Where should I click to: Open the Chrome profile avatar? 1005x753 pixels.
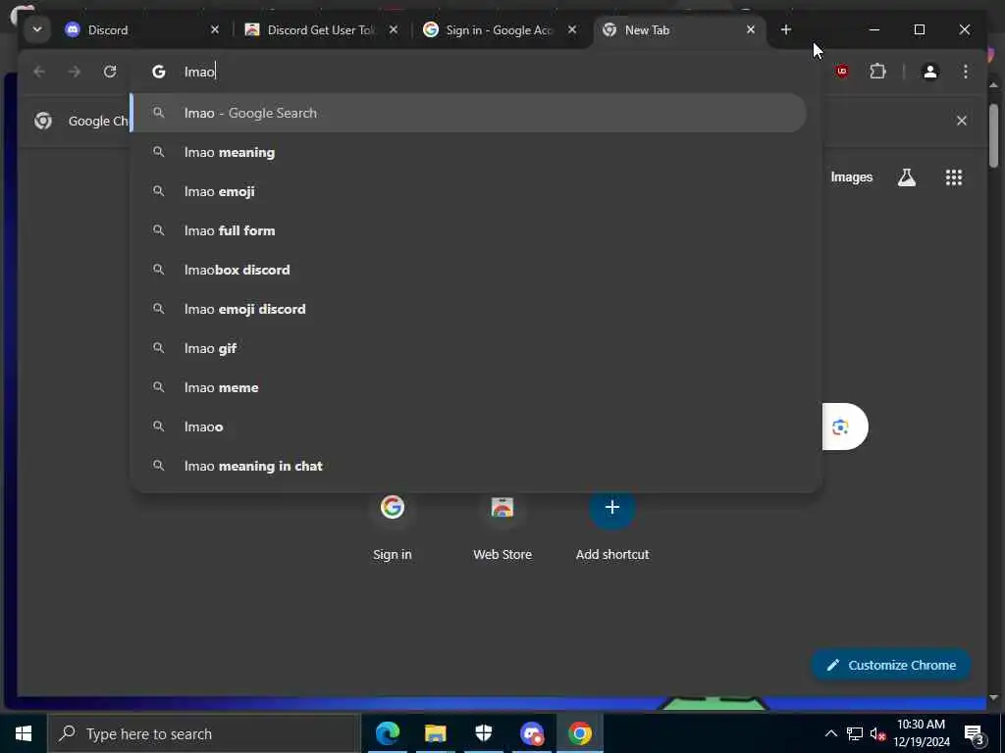(930, 71)
